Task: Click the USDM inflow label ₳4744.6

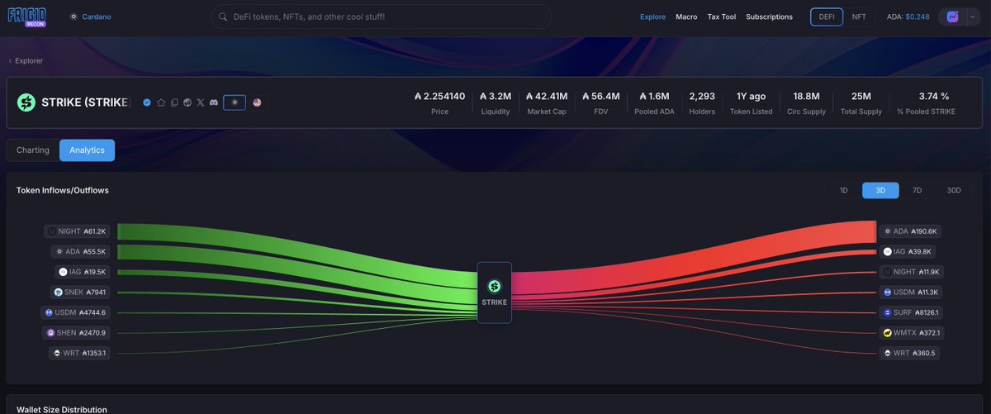Action: pos(75,312)
